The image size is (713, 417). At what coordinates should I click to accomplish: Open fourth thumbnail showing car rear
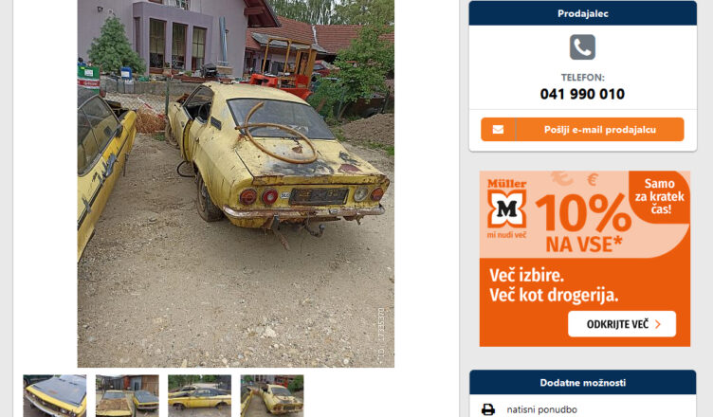coord(272,395)
